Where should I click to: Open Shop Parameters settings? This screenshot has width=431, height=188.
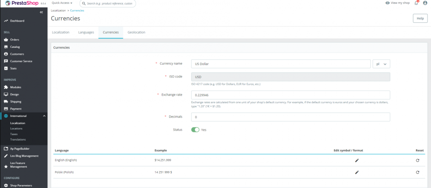21,185
